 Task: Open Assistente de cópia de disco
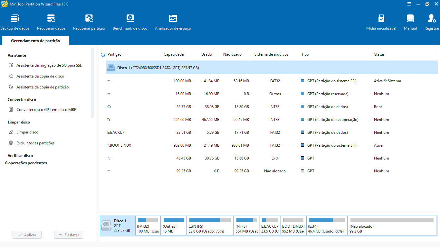coord(40,76)
